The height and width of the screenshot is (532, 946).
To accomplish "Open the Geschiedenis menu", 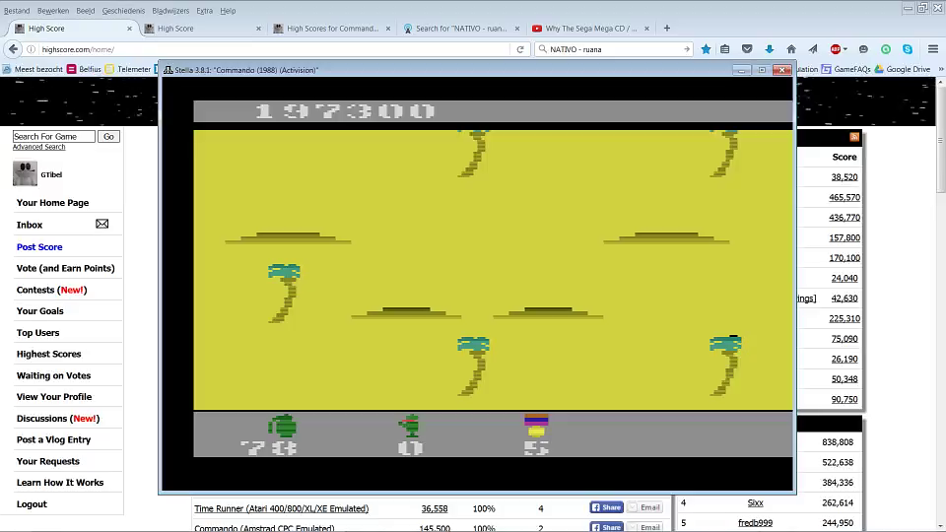I will (124, 11).
